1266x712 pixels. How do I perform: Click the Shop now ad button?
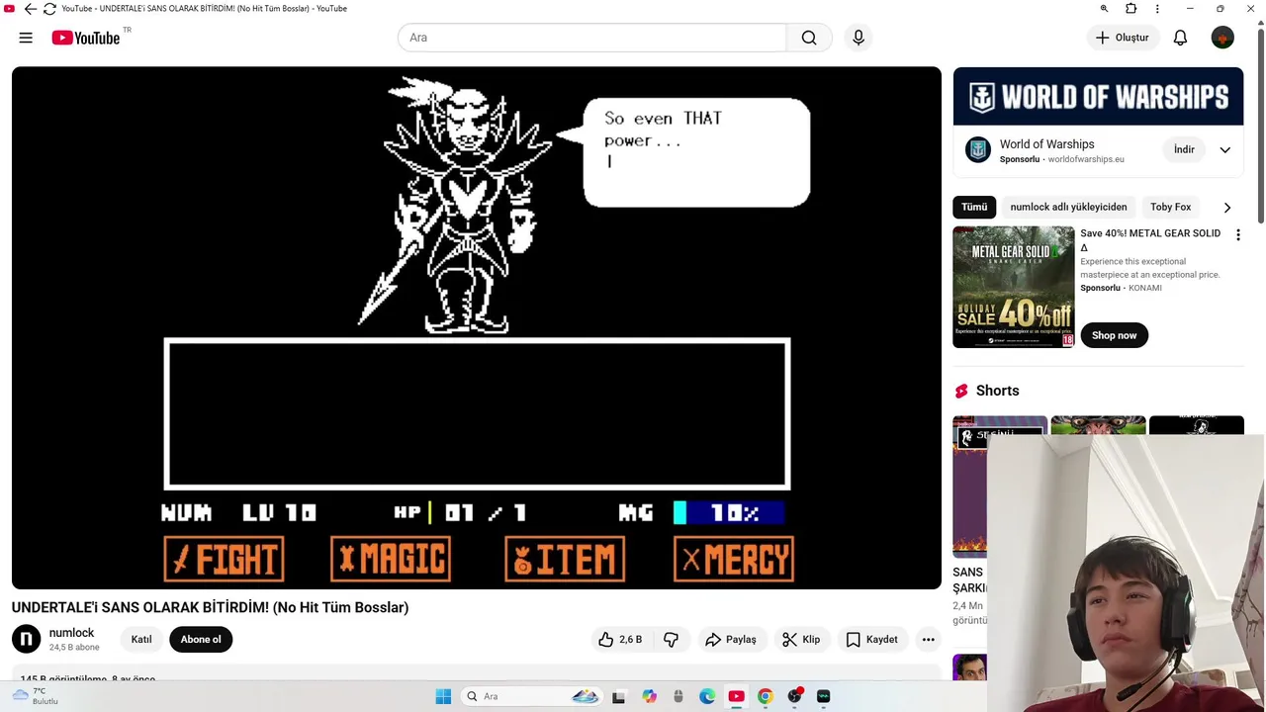click(x=1115, y=335)
